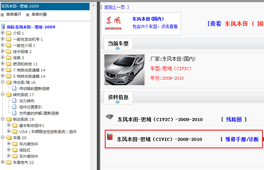264x170 pixels.
Task: Click the folder icon for 基本制动组件1
Action: [15, 125]
